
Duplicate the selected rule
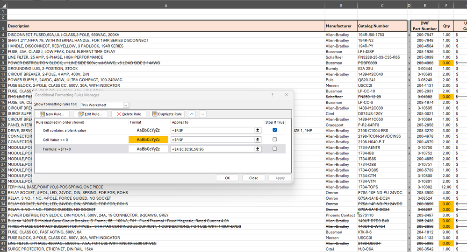[x=167, y=114]
